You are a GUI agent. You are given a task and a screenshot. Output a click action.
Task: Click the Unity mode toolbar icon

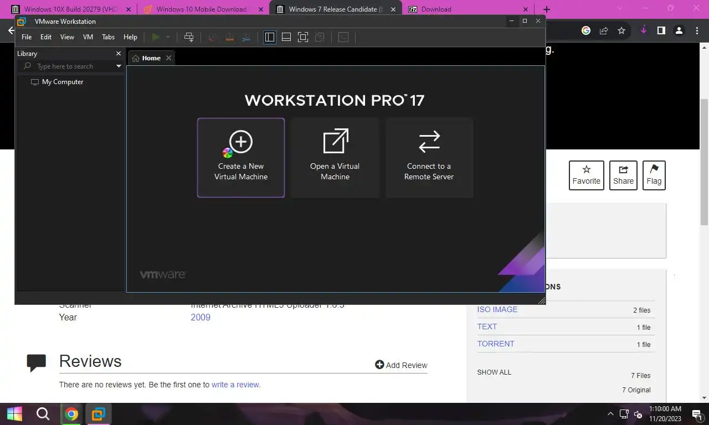tap(320, 37)
